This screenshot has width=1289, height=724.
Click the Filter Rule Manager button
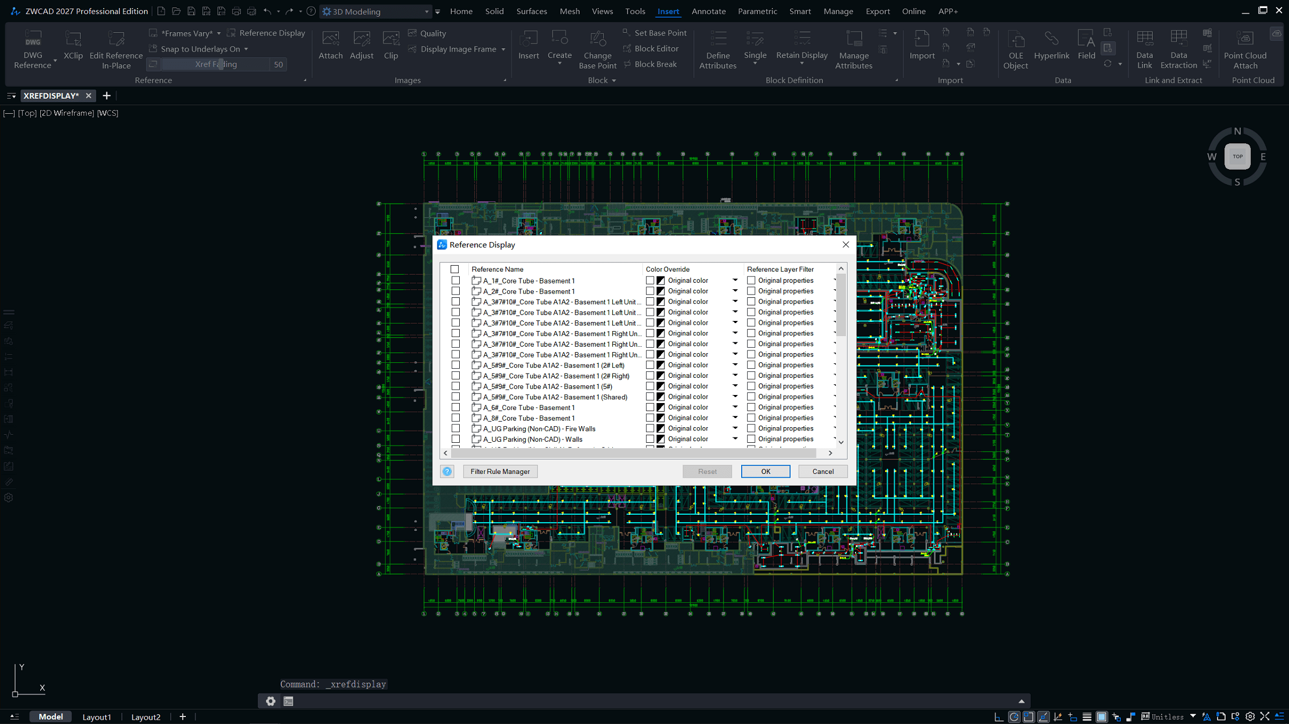point(499,471)
